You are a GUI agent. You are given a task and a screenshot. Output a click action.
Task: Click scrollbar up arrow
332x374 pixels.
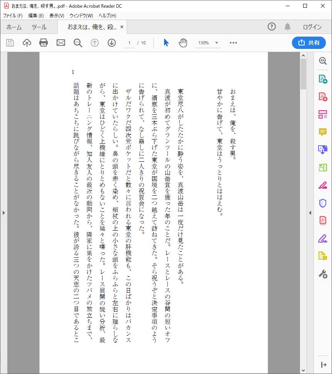coord(303,55)
